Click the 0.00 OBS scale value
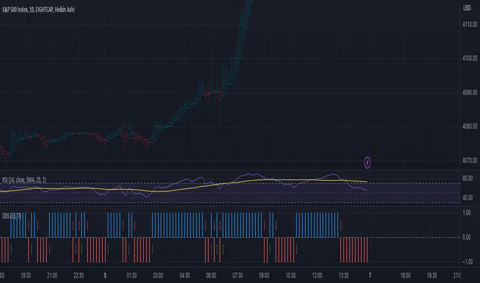The width and height of the screenshot is (480, 283). (x=467, y=237)
